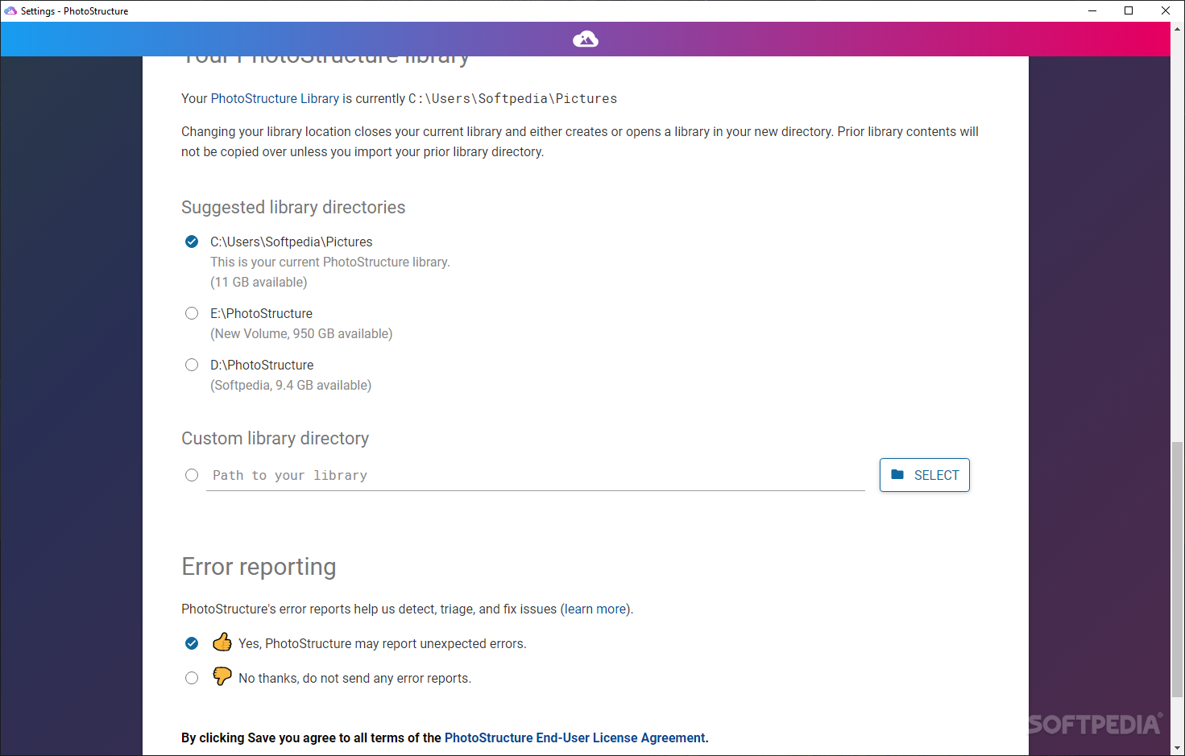Click the 'Path to your library' input field
1185x756 pixels.
point(536,475)
